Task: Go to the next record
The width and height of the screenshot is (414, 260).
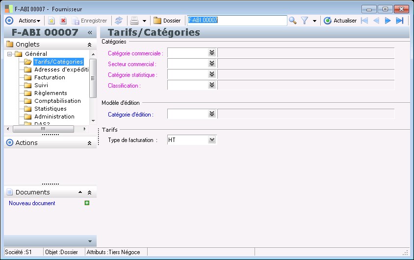Action: 388,21
